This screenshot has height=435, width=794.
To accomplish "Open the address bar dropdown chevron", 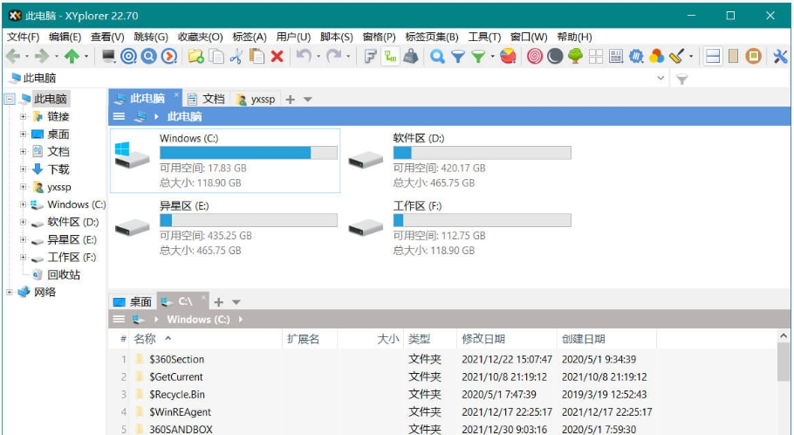I will point(661,78).
